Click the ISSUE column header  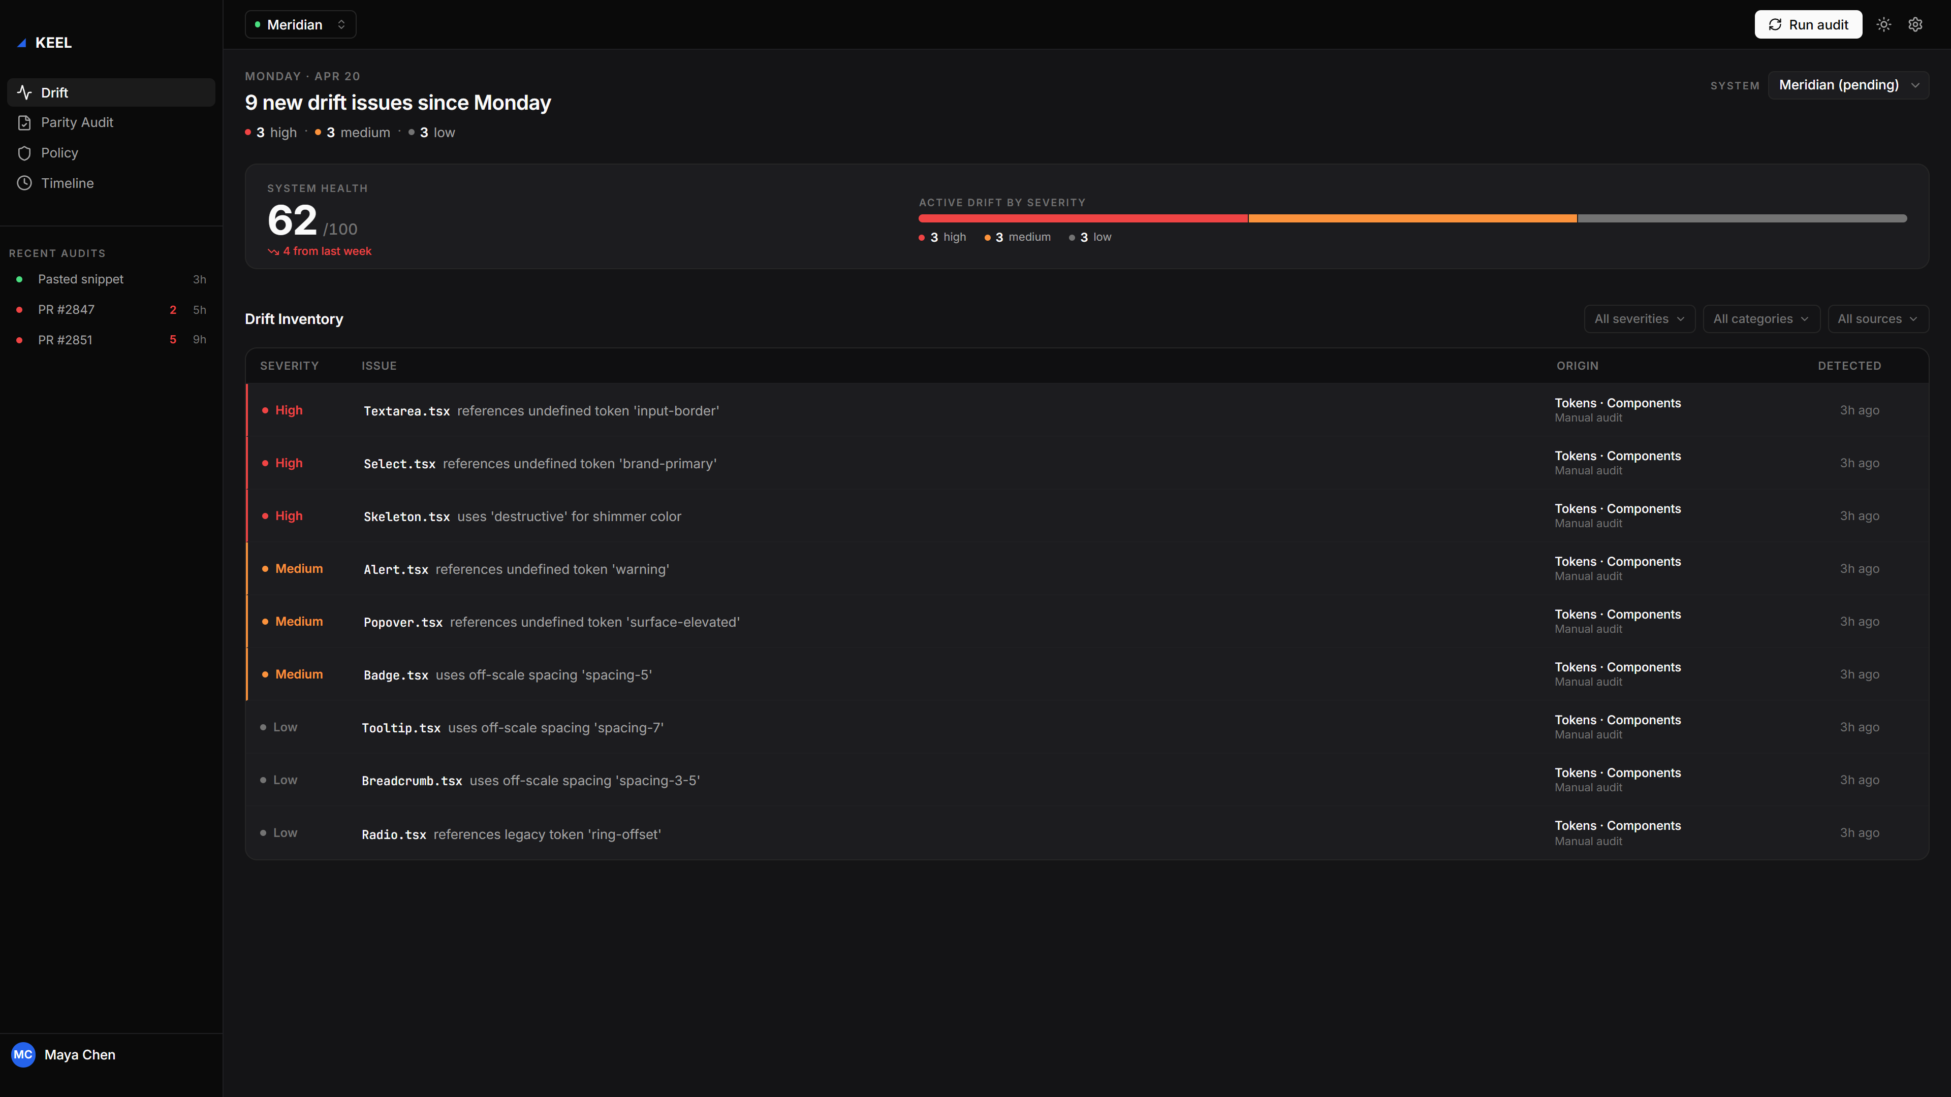[x=379, y=366]
